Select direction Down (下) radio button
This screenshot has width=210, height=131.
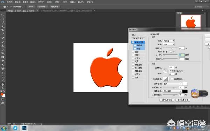click(171, 52)
